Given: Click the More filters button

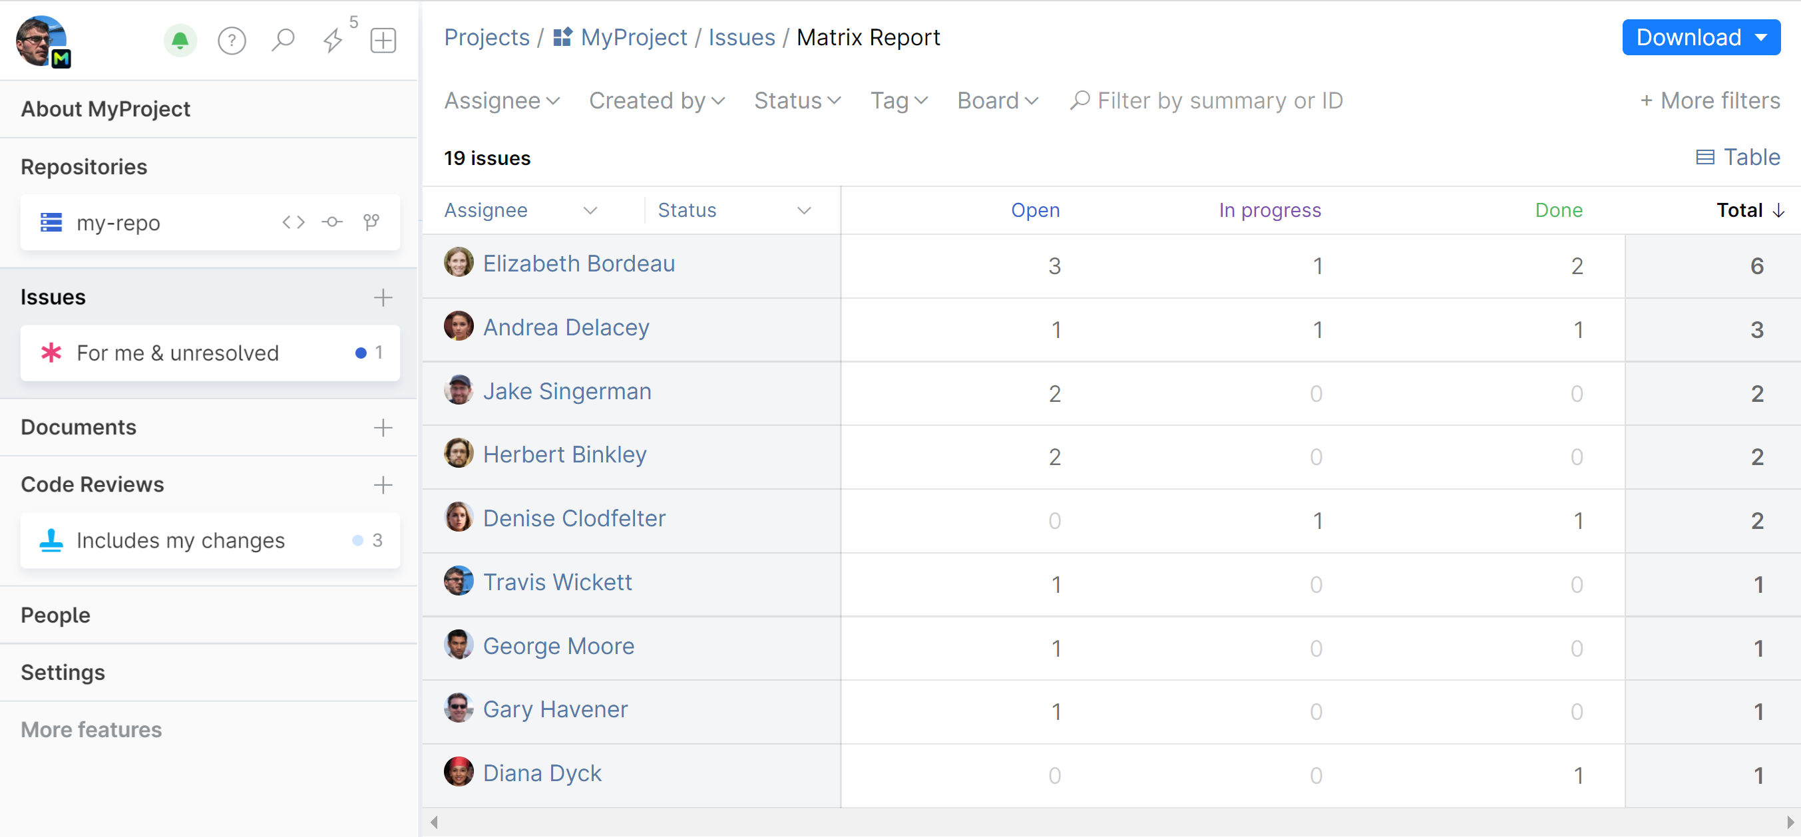Looking at the screenshot, I should [1709, 100].
